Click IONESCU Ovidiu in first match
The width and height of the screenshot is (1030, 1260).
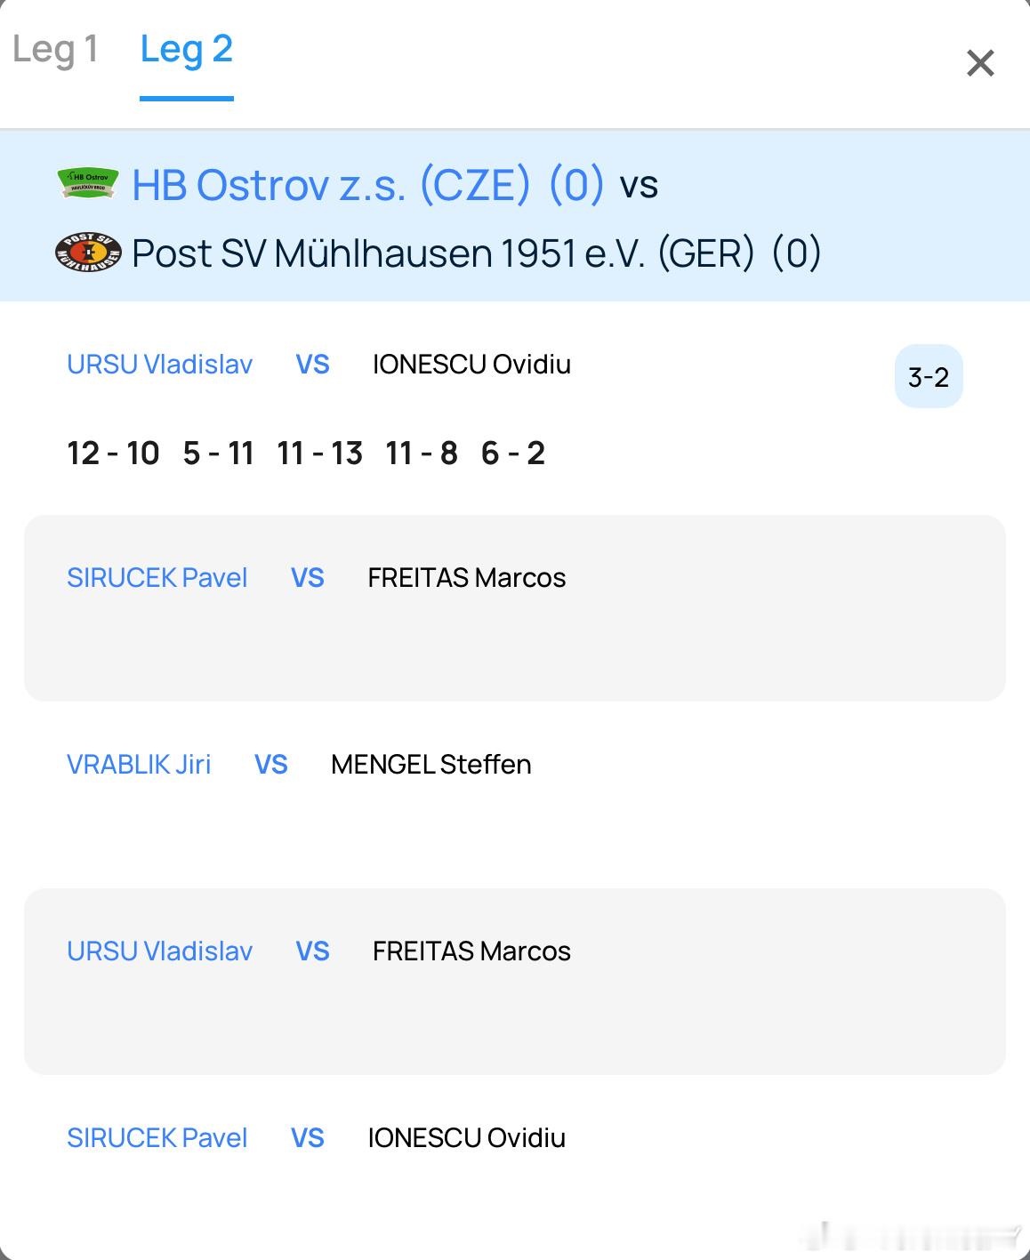point(471,365)
